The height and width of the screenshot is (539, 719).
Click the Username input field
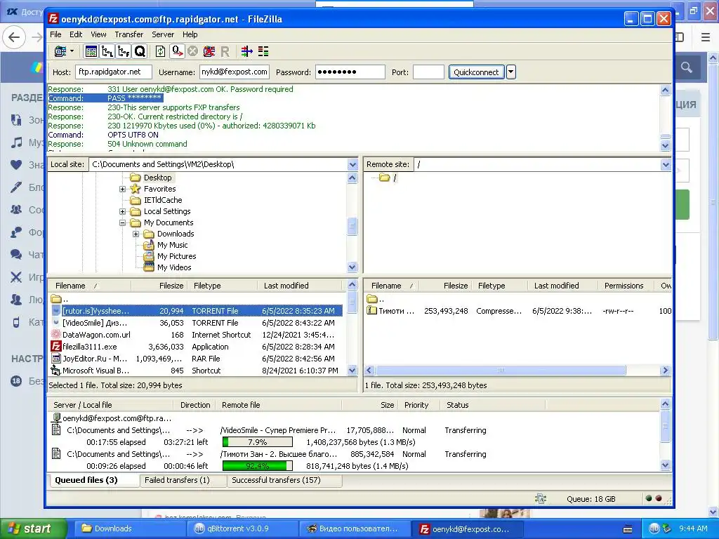click(235, 72)
